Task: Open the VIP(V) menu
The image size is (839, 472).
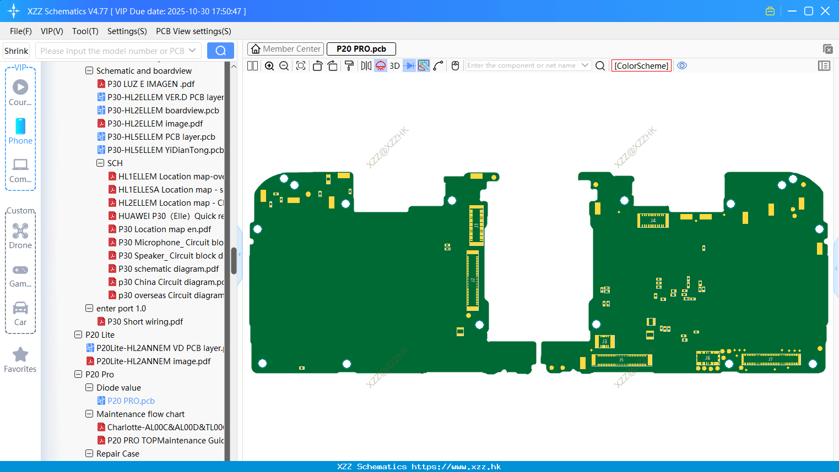Action: click(x=52, y=31)
